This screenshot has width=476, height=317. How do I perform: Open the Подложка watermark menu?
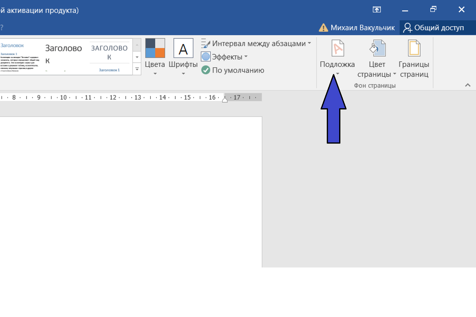[337, 58]
